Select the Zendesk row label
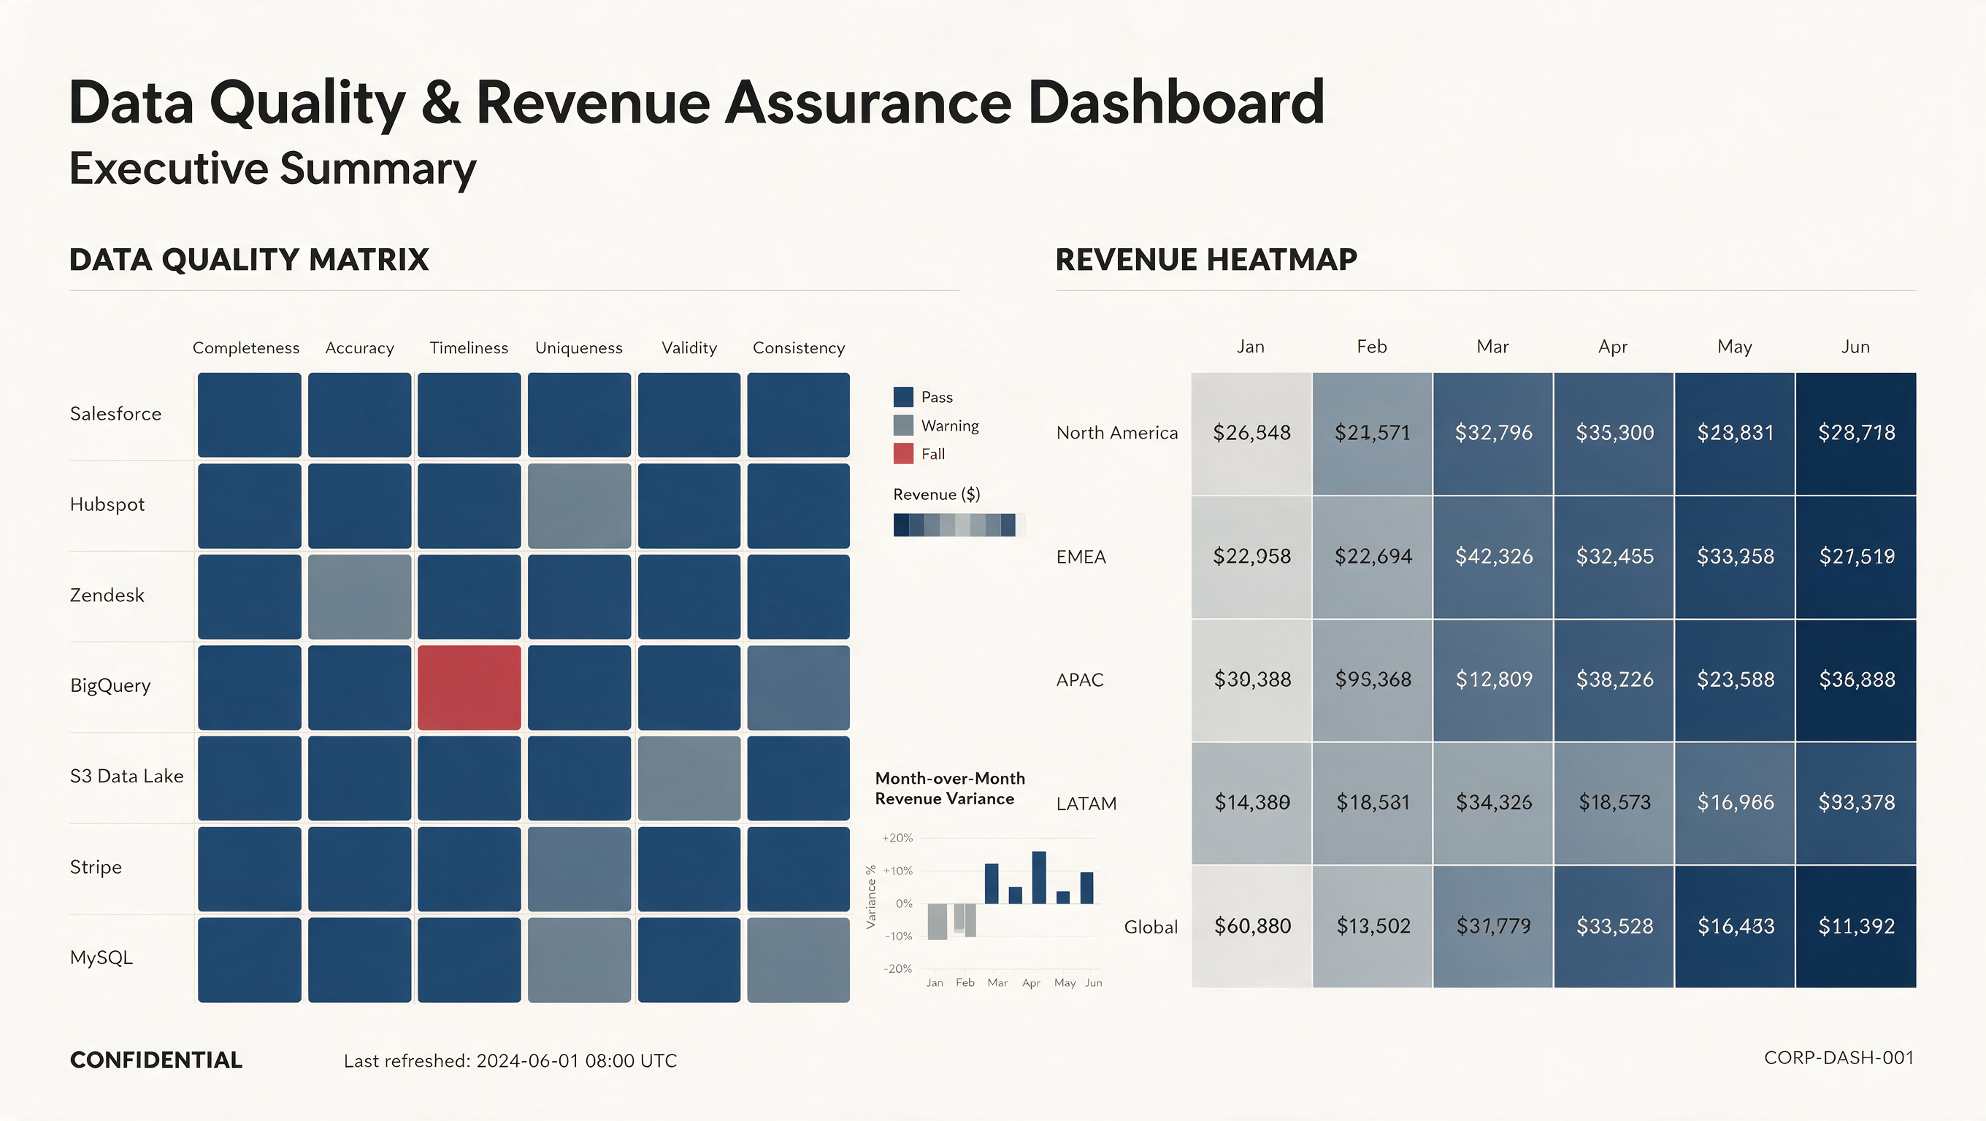This screenshot has width=1986, height=1121. [107, 596]
